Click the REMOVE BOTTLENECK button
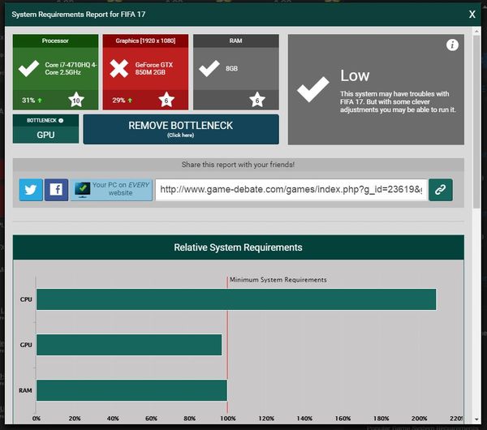Viewport: 487px width, 430px height. click(x=181, y=129)
